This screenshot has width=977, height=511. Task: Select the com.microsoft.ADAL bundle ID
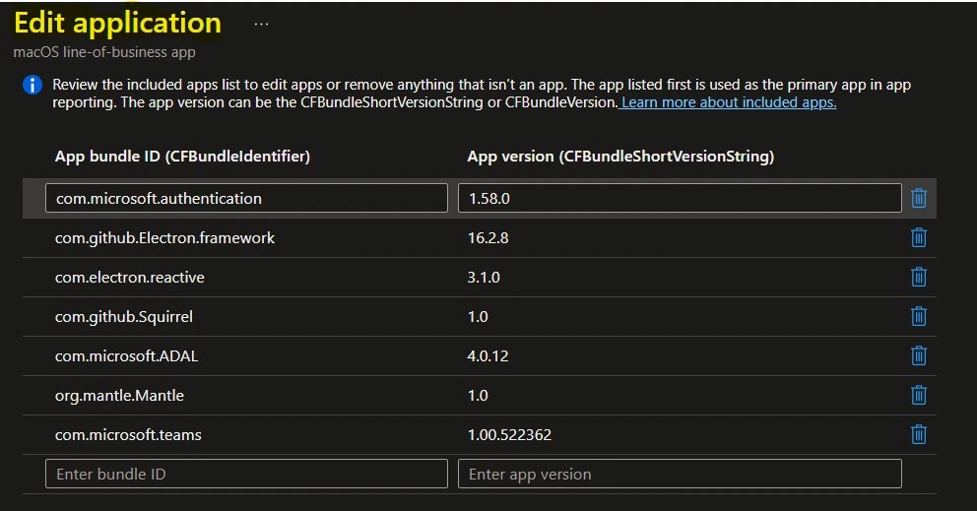126,355
